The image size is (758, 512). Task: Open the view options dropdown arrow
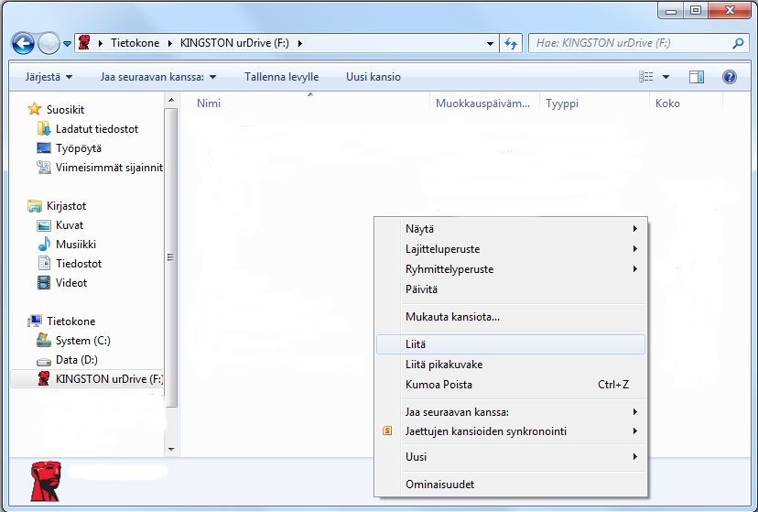[x=666, y=77]
